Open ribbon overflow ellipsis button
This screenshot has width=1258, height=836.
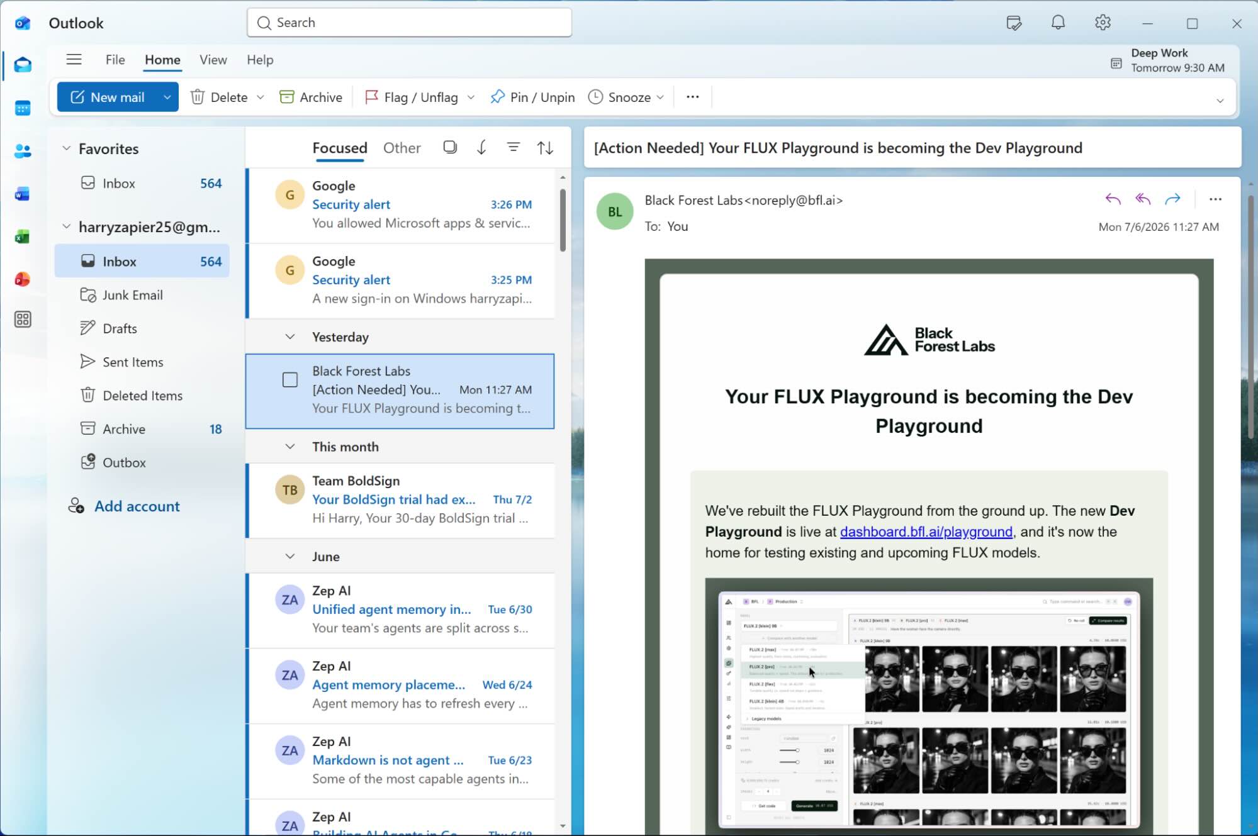[692, 97]
